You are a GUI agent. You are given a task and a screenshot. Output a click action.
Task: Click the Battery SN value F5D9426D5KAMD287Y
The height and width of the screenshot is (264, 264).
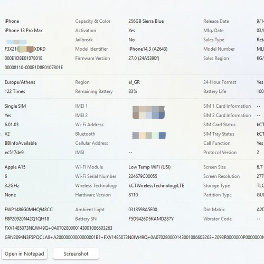[x=151, y=219]
